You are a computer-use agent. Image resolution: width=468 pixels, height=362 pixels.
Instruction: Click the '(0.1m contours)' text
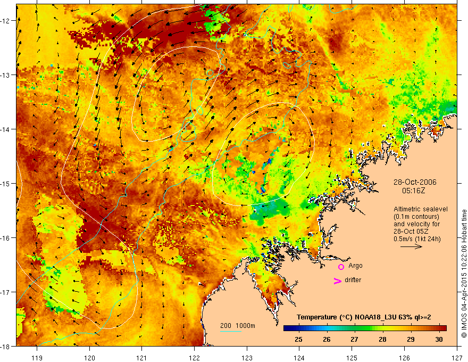click(x=416, y=217)
